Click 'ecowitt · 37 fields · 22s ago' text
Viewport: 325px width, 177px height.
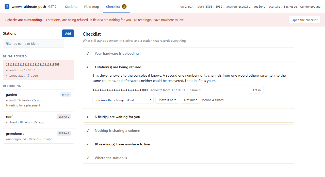click(24, 100)
